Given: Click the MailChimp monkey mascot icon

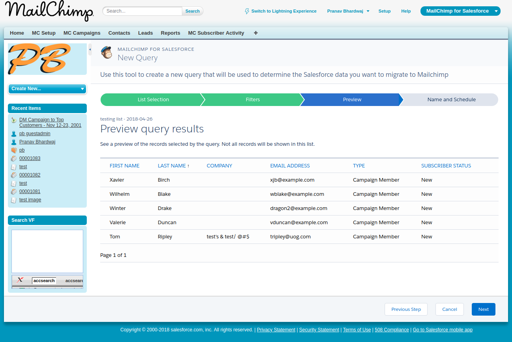Looking at the screenshot, I should pos(107,53).
